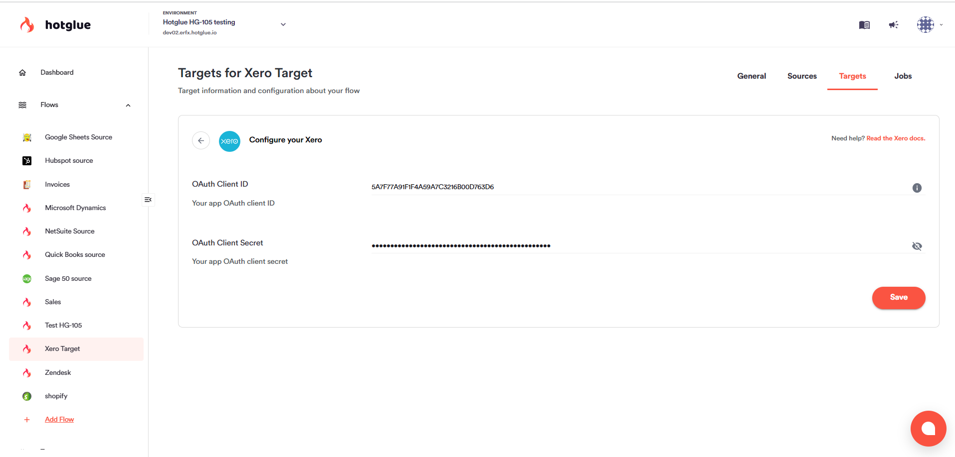The height and width of the screenshot is (457, 955).
Task: Open the shopify flow
Action: (x=56, y=396)
